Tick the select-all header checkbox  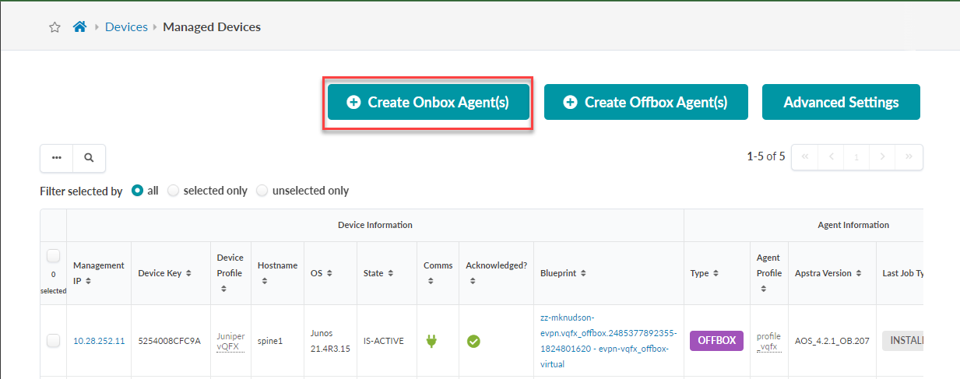(53, 256)
